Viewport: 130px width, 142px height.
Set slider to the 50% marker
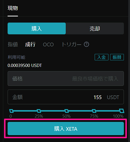[66, 111]
